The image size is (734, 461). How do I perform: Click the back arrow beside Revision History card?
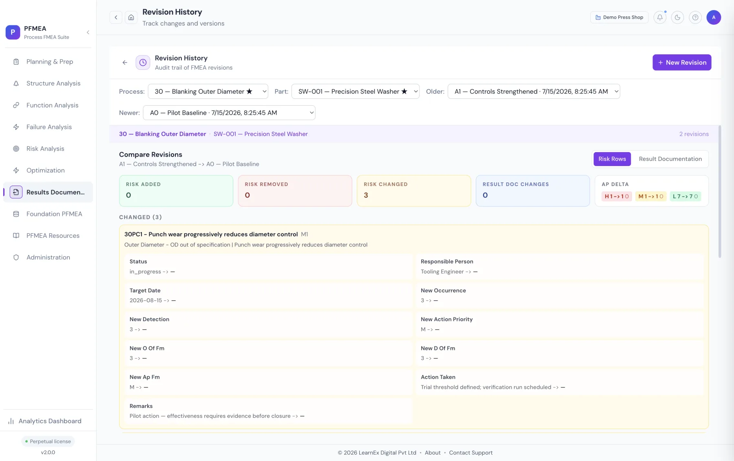125,62
